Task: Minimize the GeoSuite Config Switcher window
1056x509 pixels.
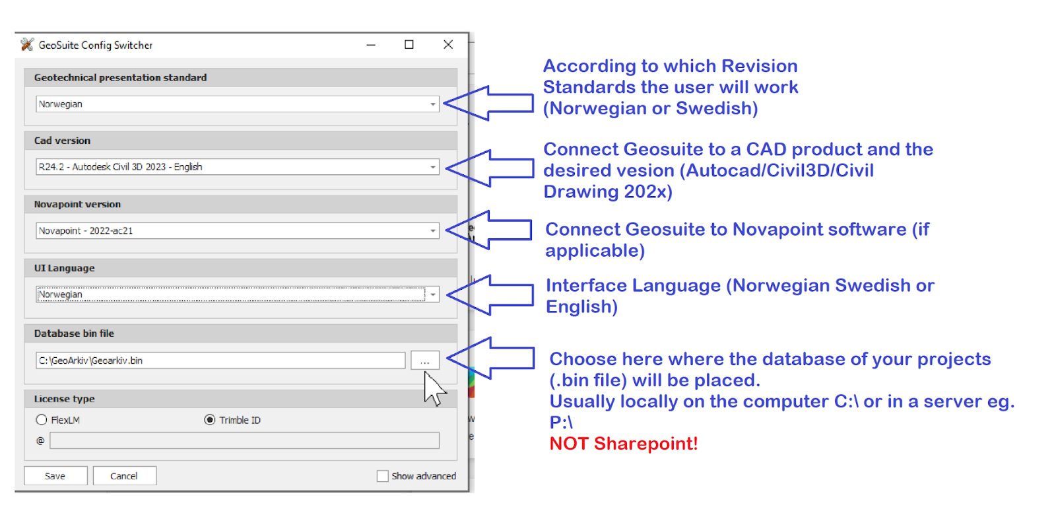Action: (371, 45)
